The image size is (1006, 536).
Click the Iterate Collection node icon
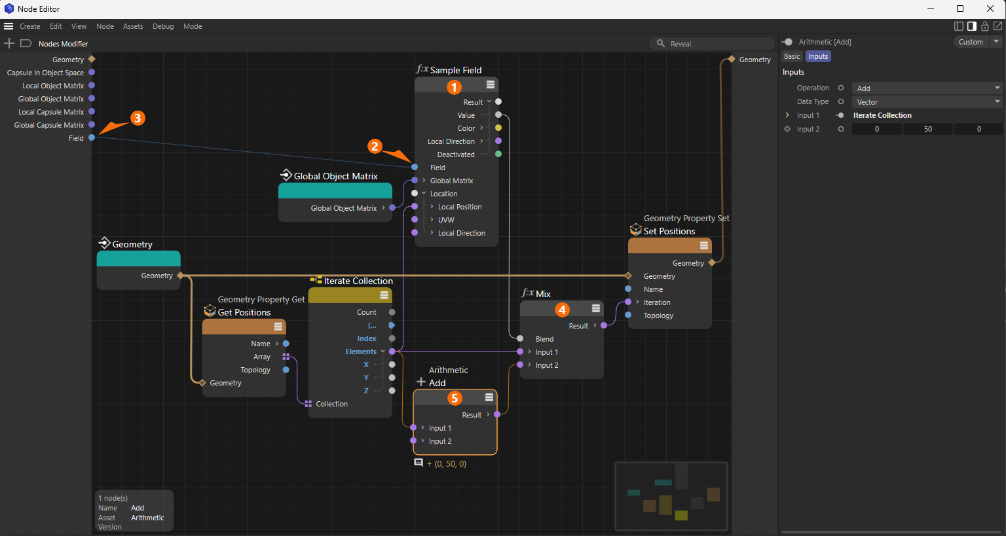point(316,280)
